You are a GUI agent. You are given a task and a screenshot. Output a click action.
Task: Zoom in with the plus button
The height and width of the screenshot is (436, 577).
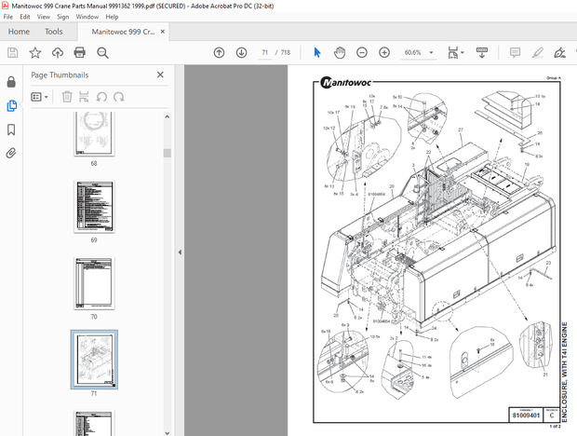[384, 53]
